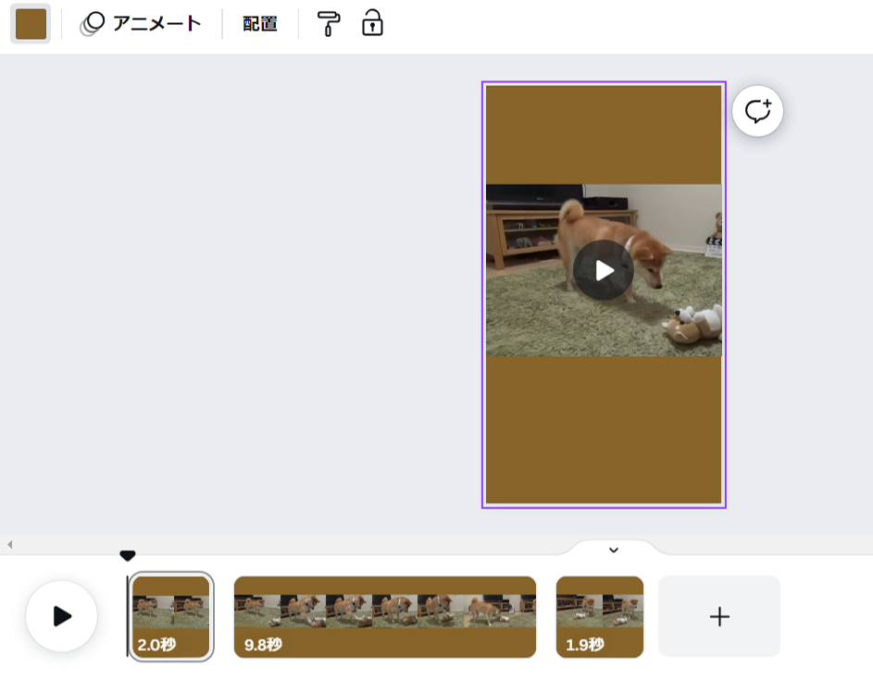Open the アニメート animation panel
Image resolution: width=873 pixels, height=680 pixels.
tap(141, 24)
